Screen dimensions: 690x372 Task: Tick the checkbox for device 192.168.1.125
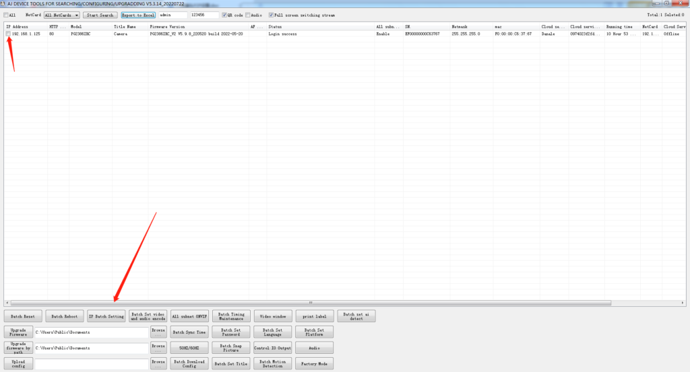coord(8,34)
